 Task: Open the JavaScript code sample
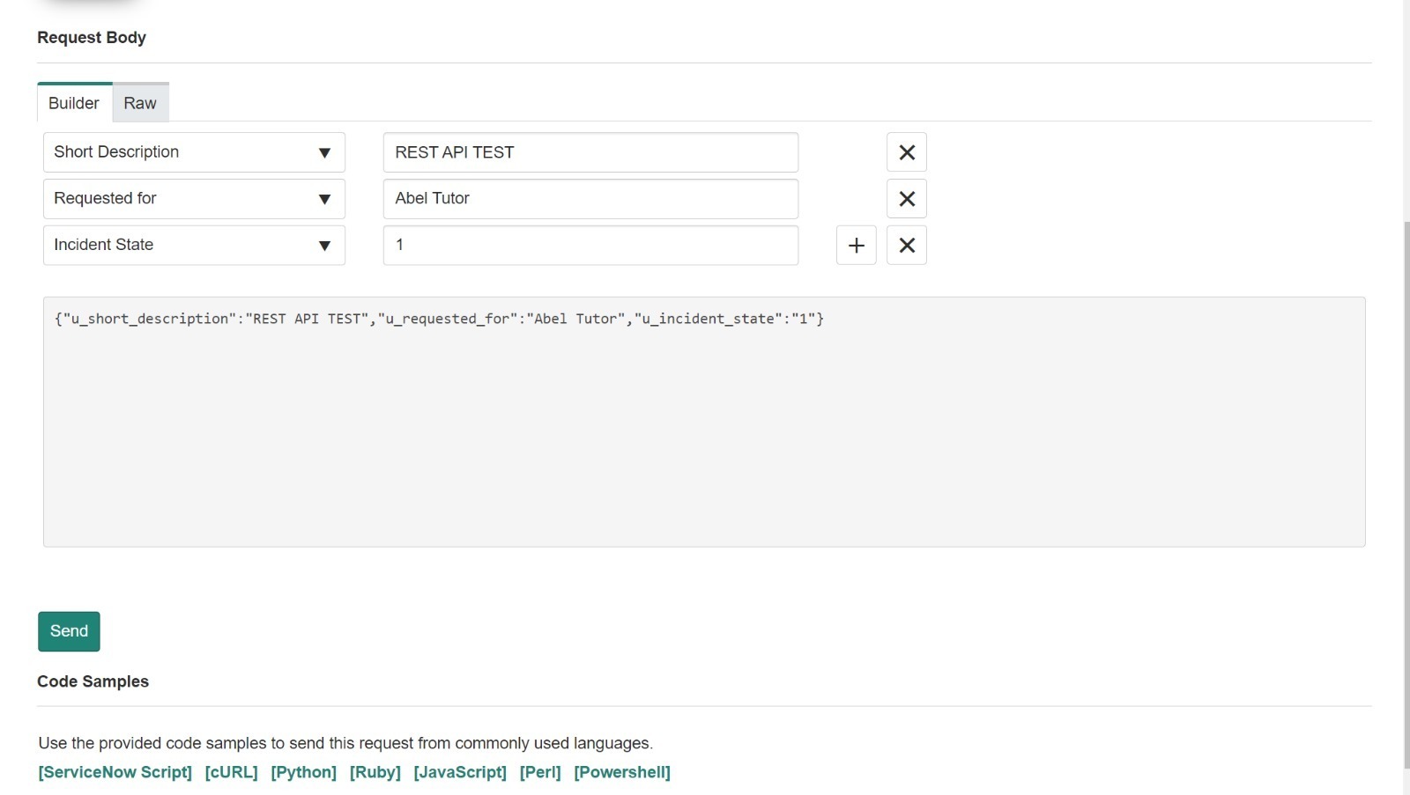460,772
